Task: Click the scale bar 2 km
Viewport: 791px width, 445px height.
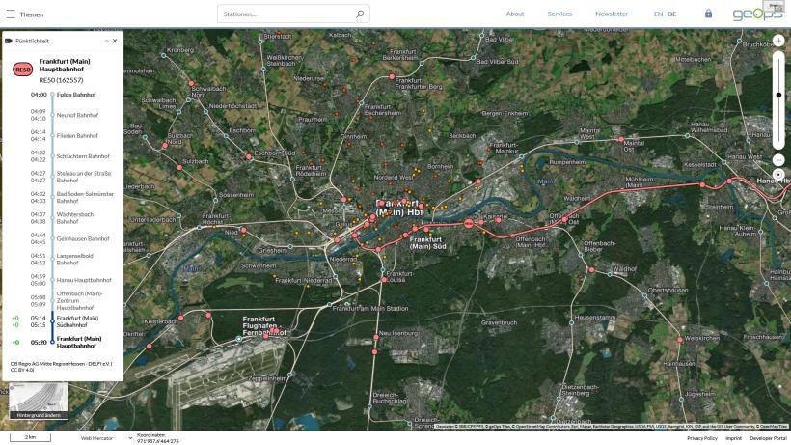Action: tap(31, 437)
